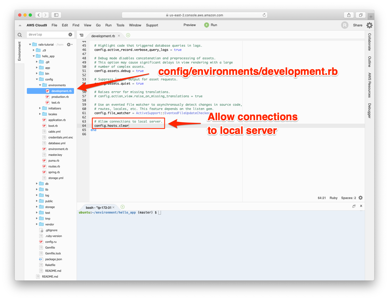This screenshot has height=300, width=389.
Task: Open the file tree settings gear
Action: coord(69,45)
